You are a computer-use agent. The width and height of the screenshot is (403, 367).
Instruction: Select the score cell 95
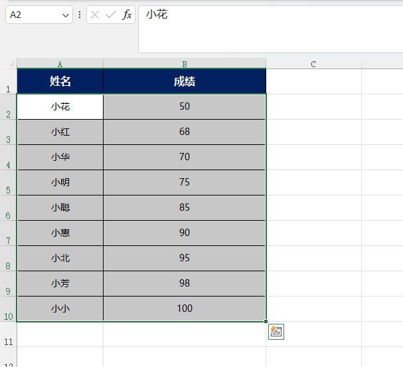(x=185, y=258)
